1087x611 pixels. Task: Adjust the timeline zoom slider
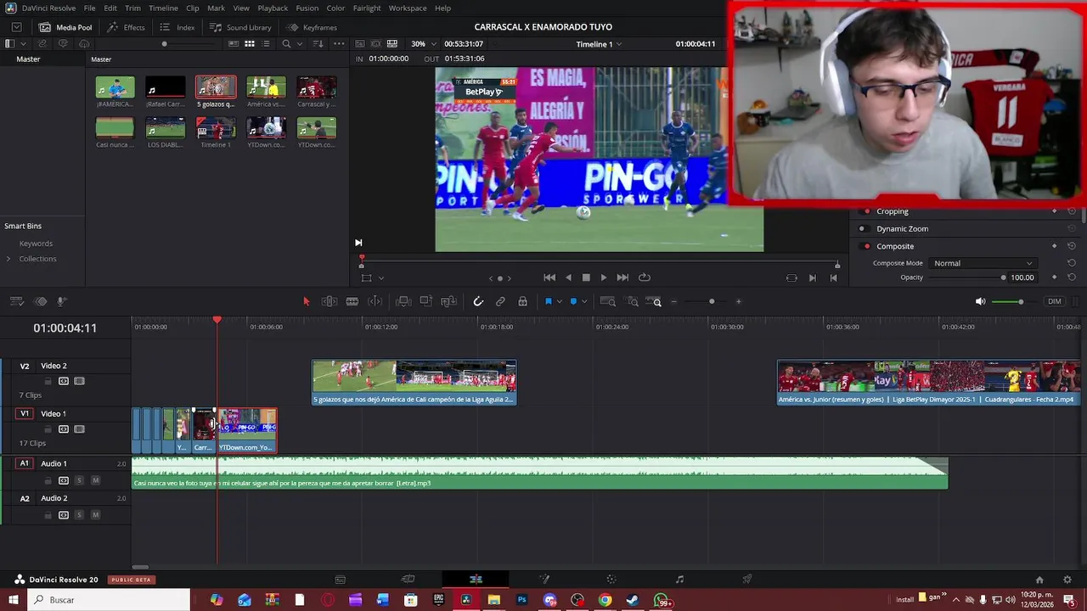point(712,301)
